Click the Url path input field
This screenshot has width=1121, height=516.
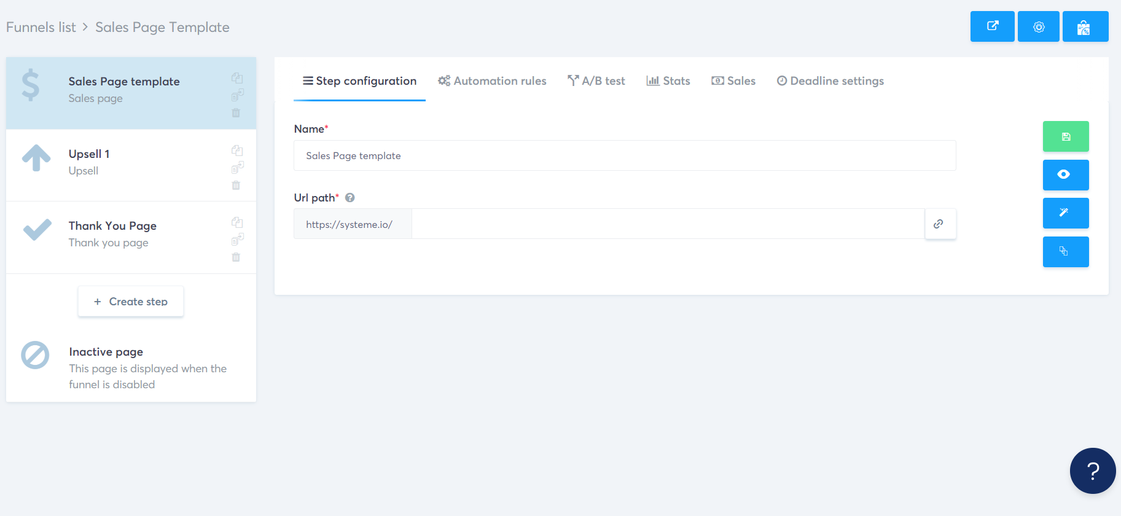[x=668, y=224]
